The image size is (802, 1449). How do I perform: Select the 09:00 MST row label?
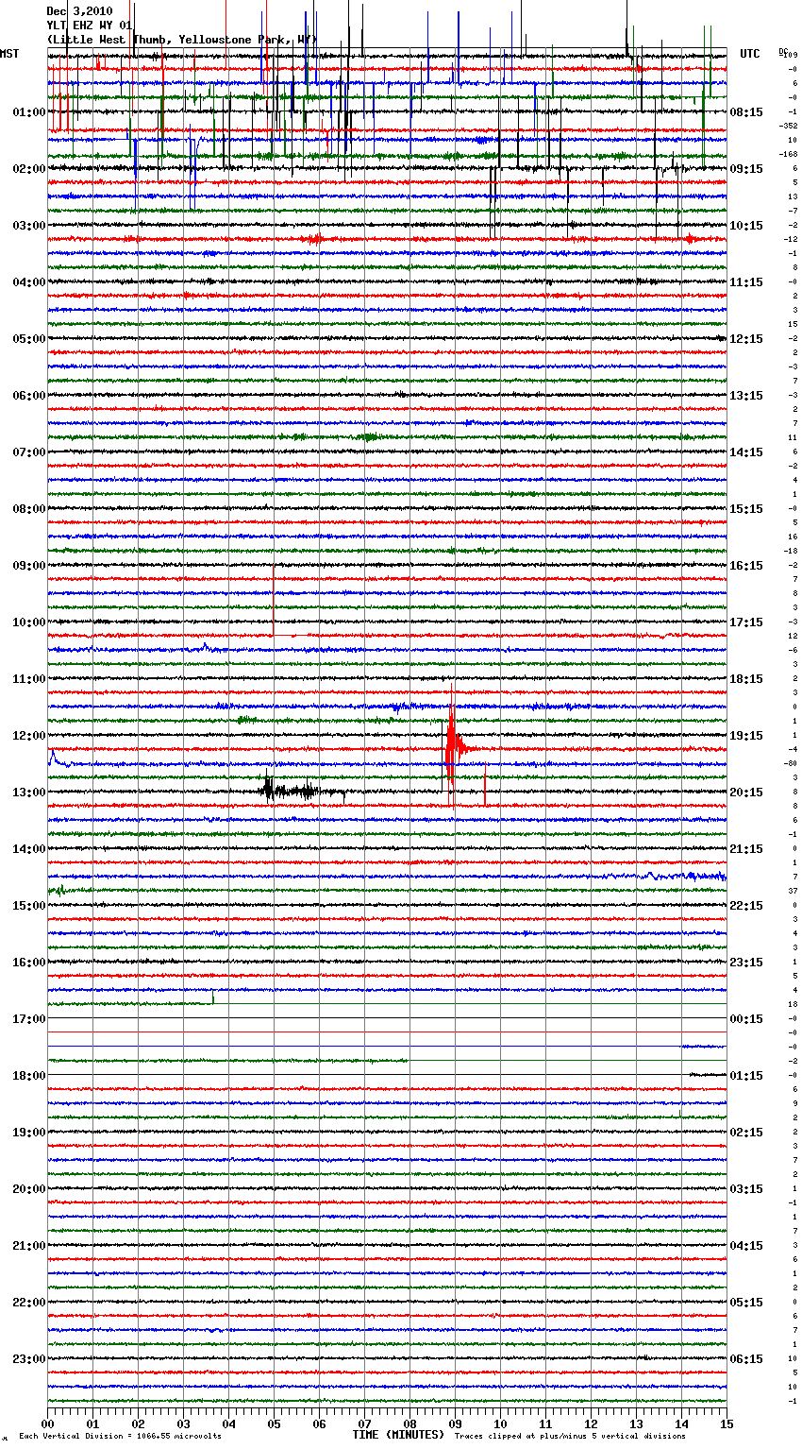click(29, 565)
